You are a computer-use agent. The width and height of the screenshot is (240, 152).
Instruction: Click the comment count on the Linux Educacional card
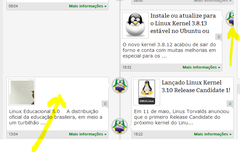(105, 104)
